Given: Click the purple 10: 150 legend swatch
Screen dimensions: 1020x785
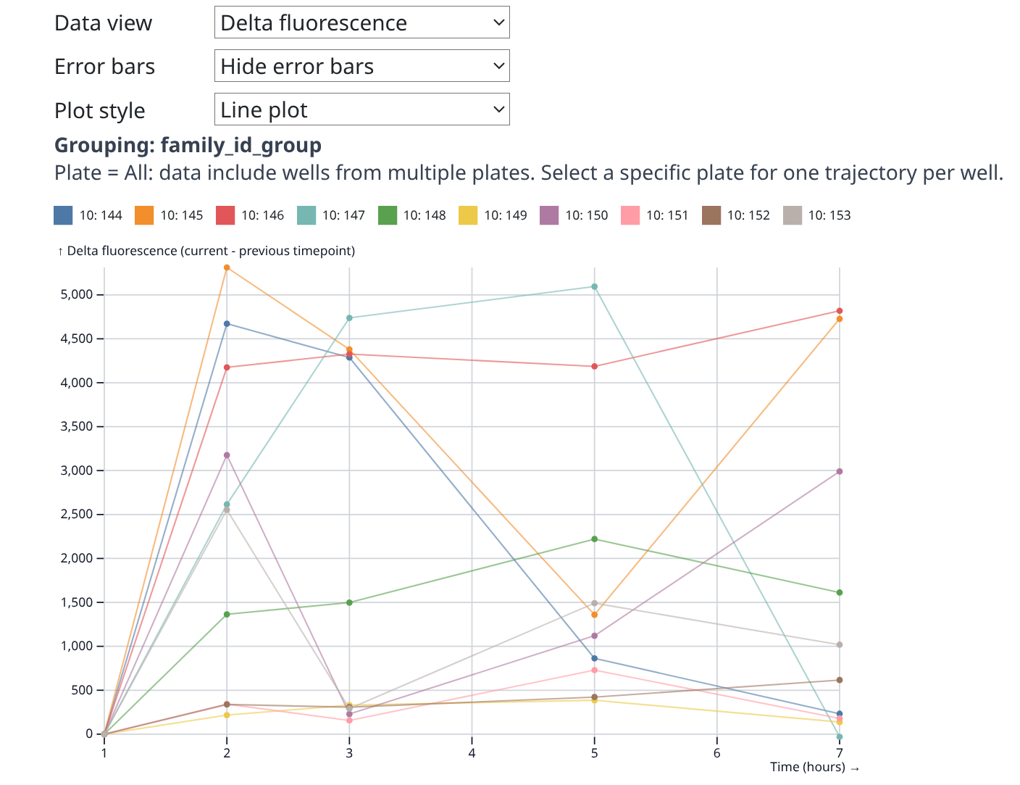Looking at the screenshot, I should tap(549, 215).
